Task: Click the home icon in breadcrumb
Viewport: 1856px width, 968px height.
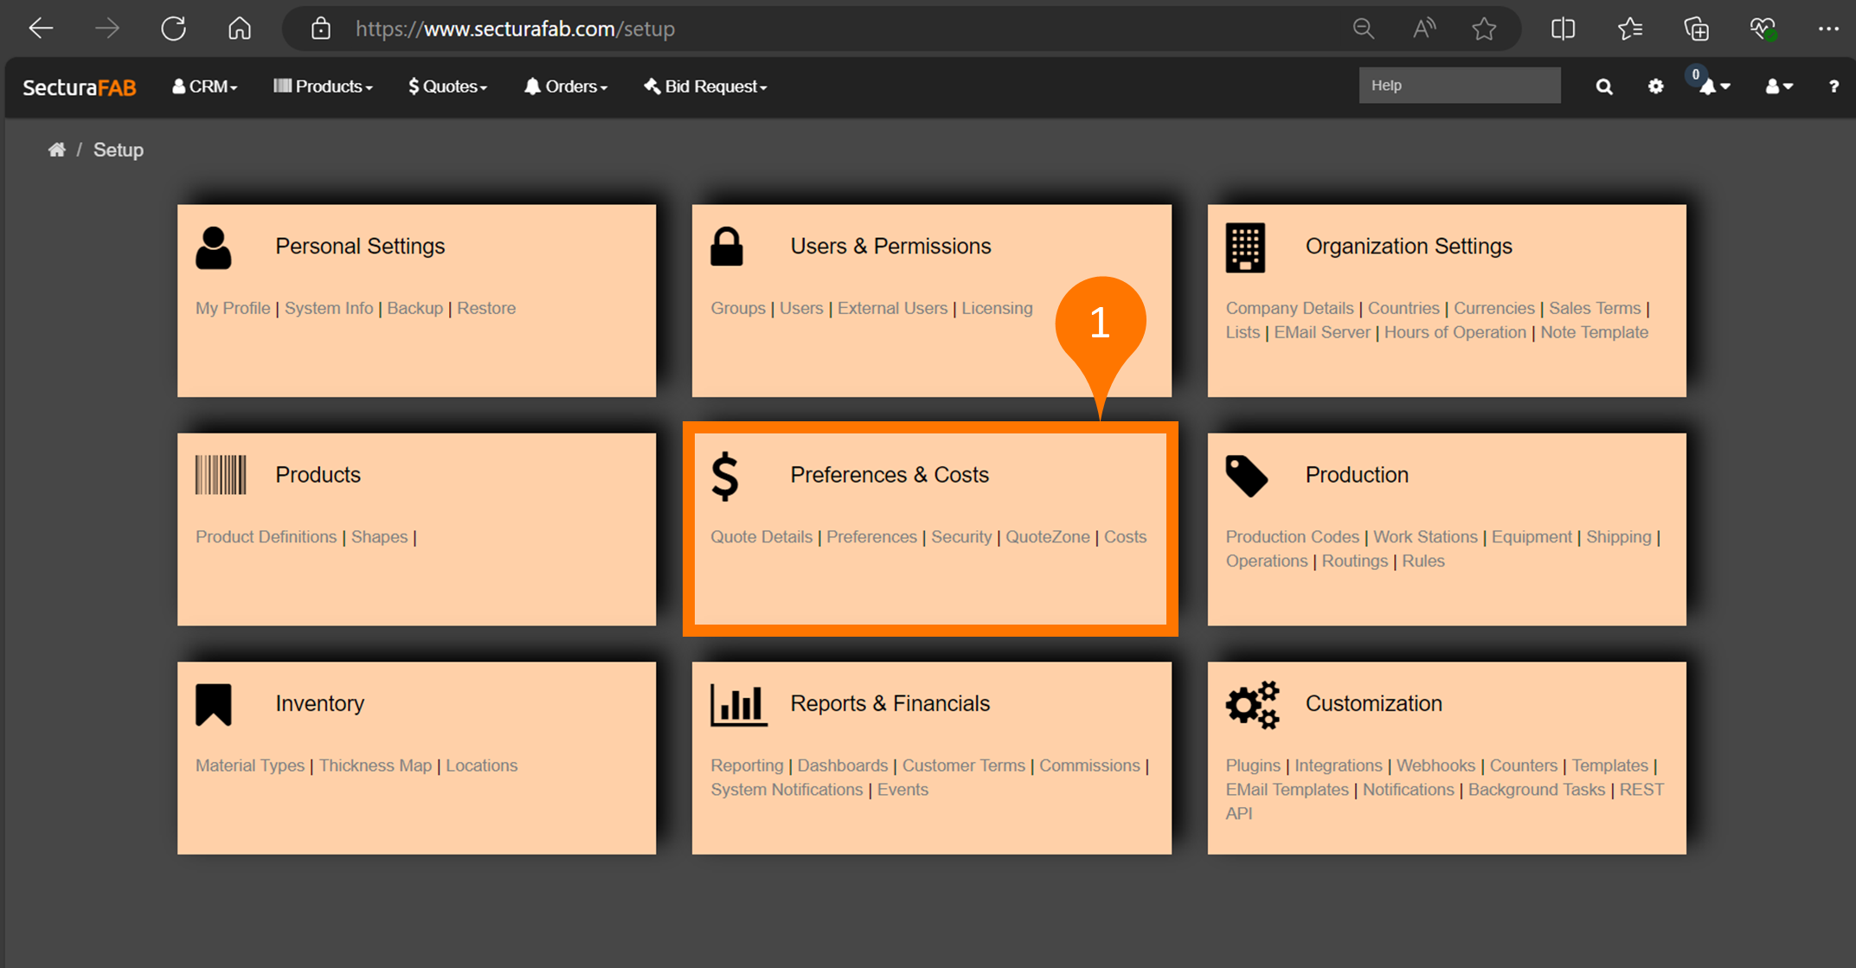Action: click(x=56, y=150)
